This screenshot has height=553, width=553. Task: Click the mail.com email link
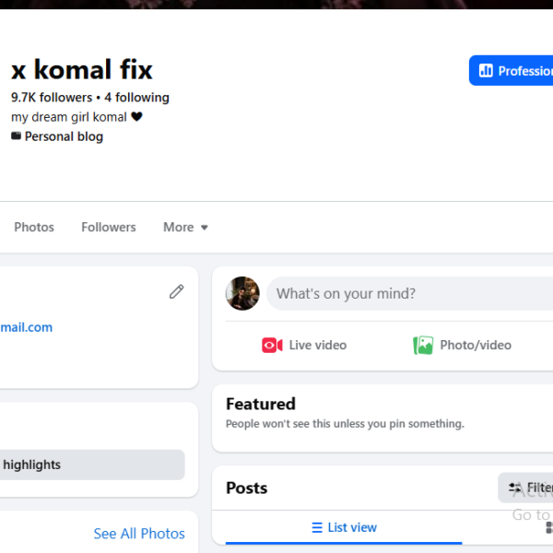click(27, 327)
